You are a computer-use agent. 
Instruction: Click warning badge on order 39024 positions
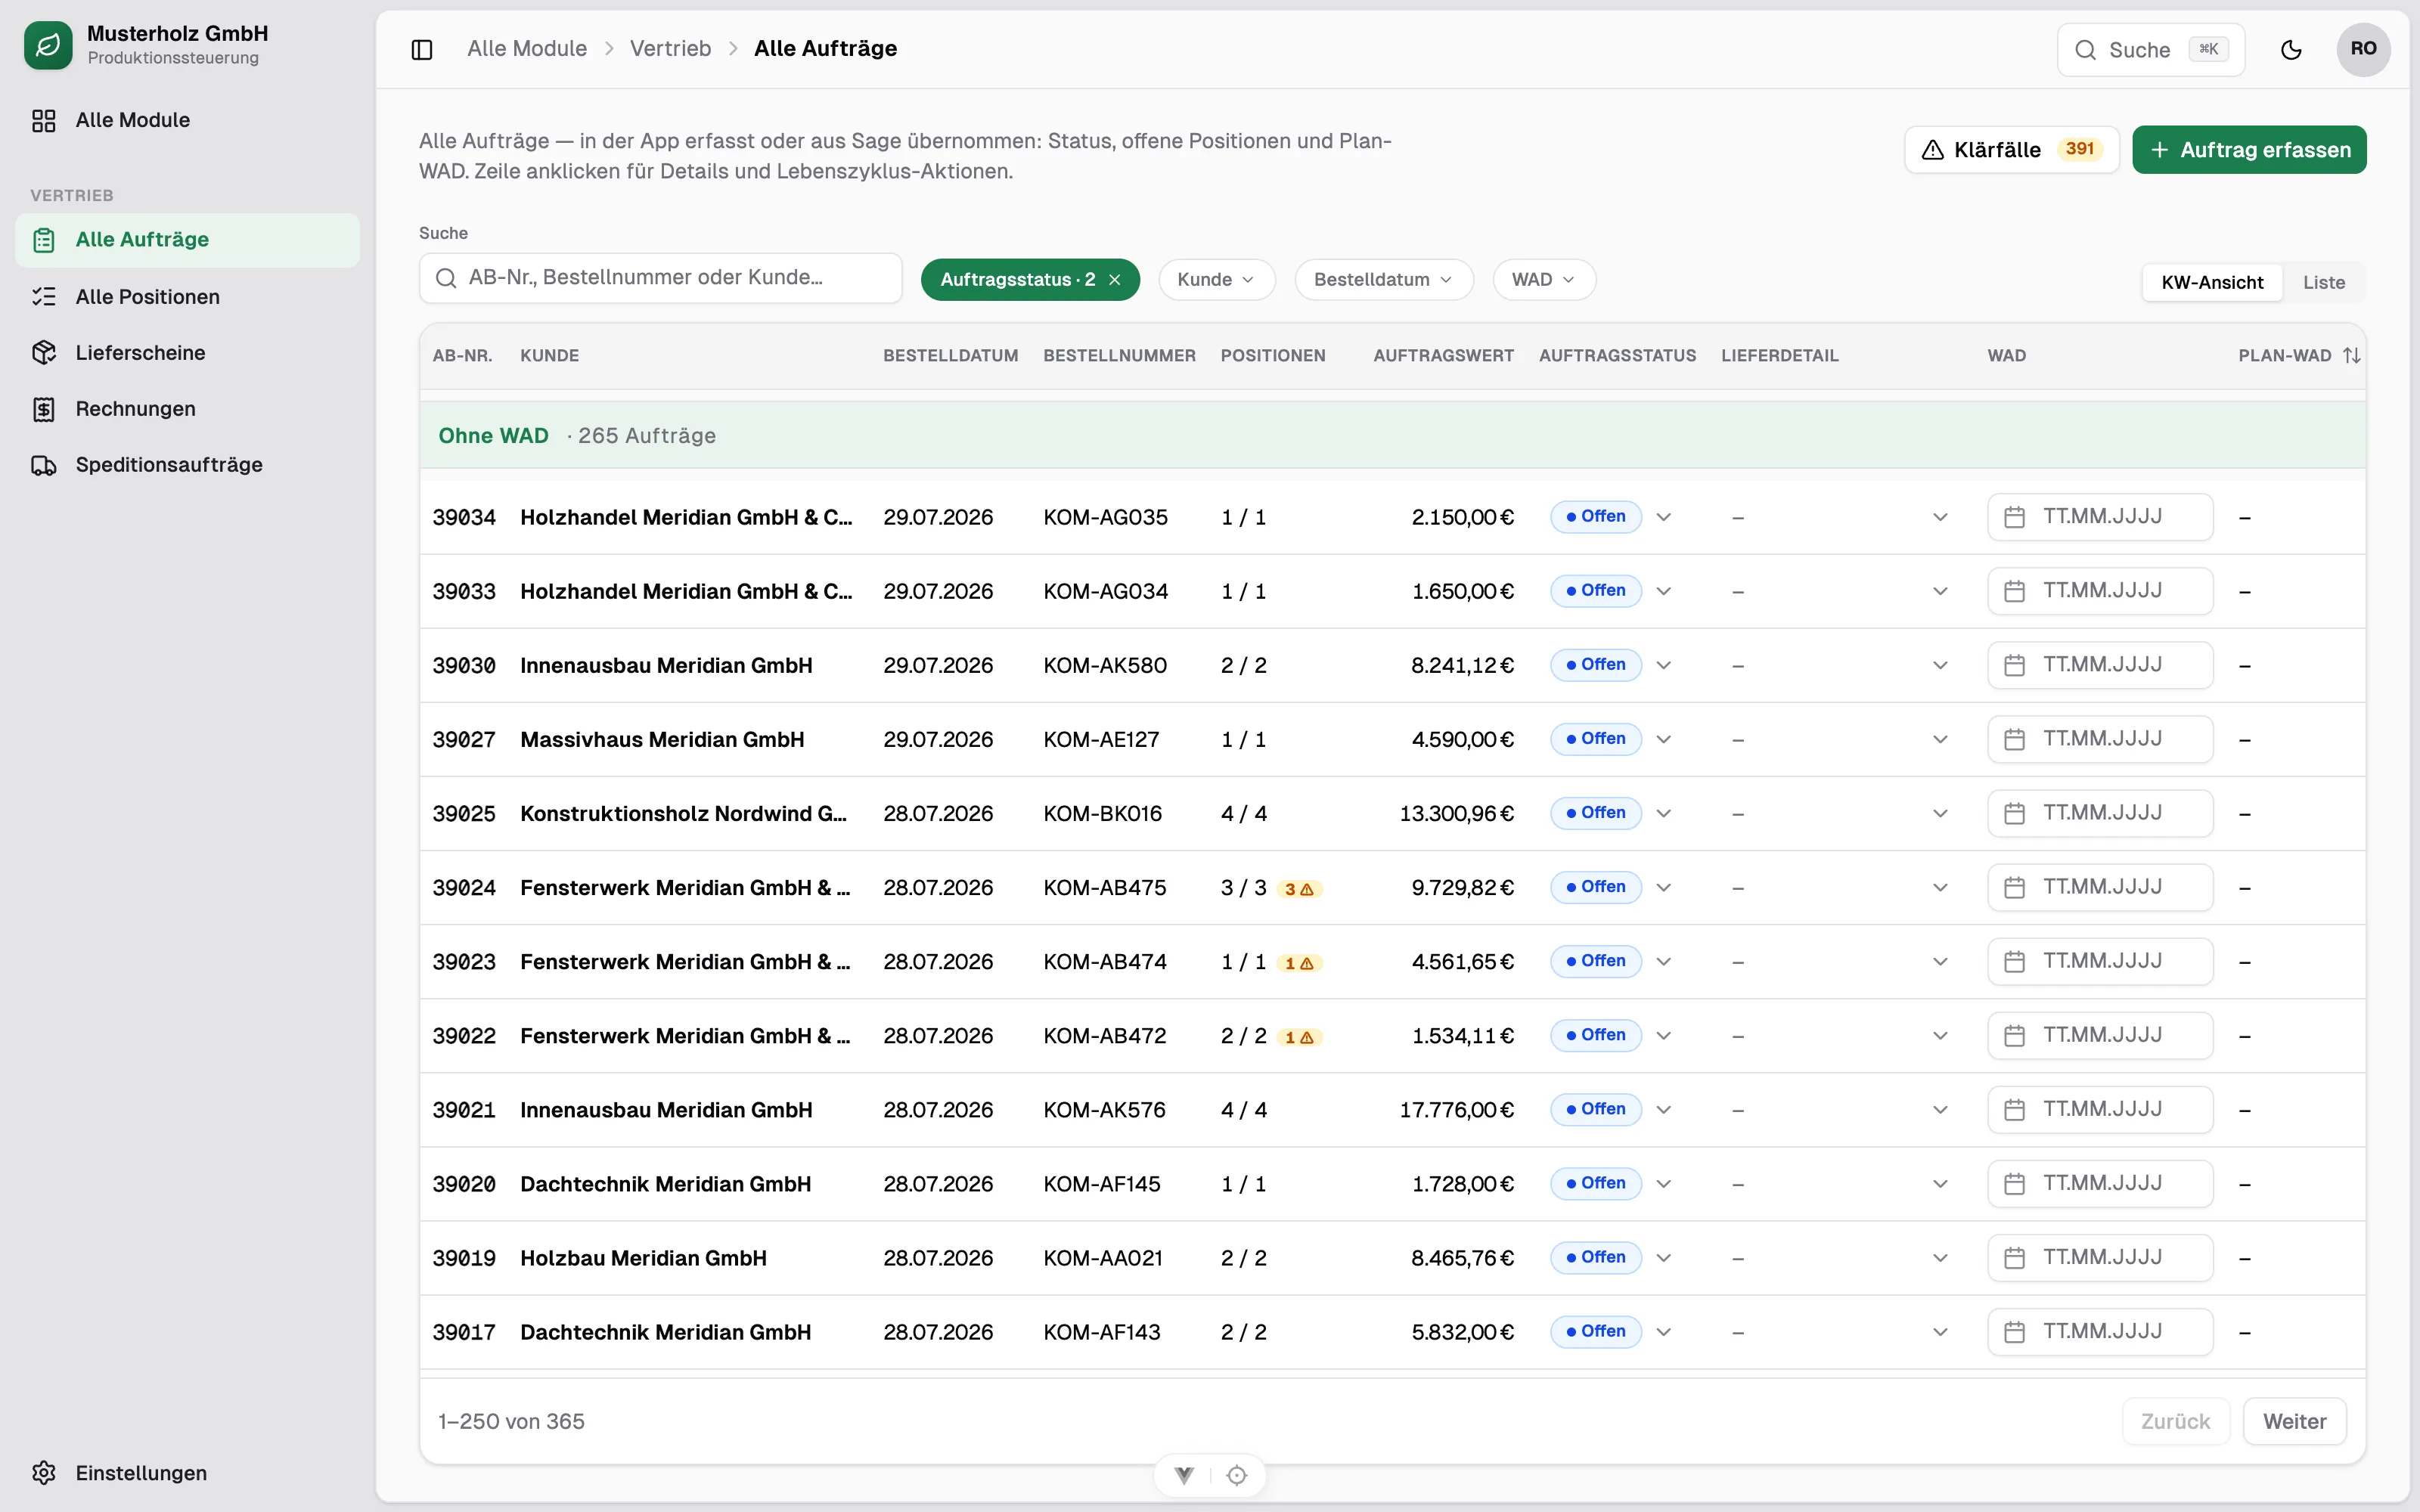coord(1299,889)
